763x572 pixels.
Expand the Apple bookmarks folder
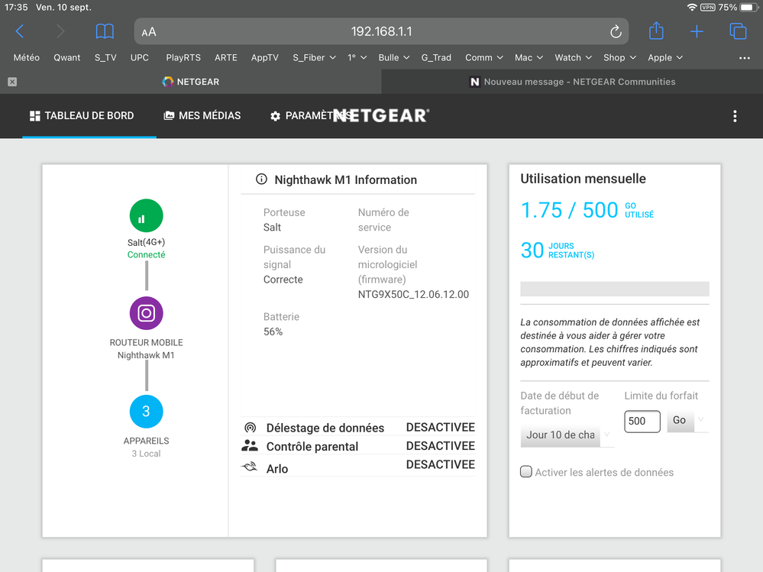click(664, 57)
